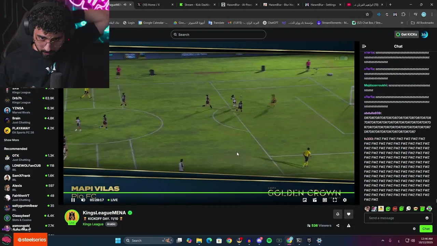Open the emoji picker in chat box
The height and width of the screenshot is (246, 437).
427,218
